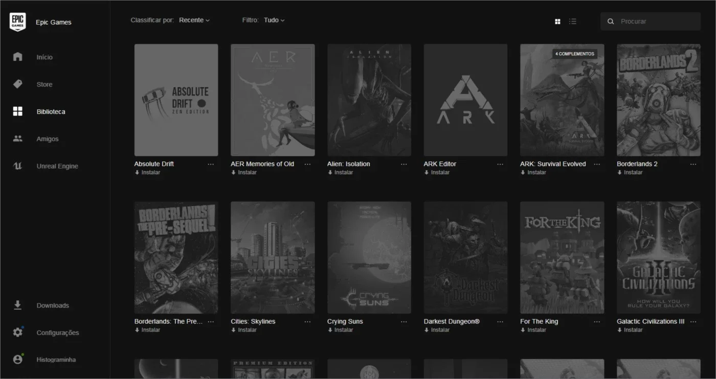The width and height of the screenshot is (716, 379).
Task: Click Instalar under ARK Editor
Action: [x=437, y=173]
